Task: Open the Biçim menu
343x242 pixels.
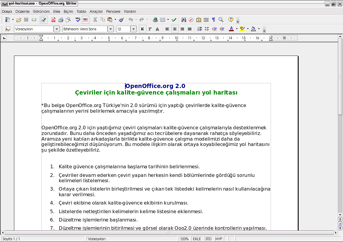Action: (x=68, y=12)
